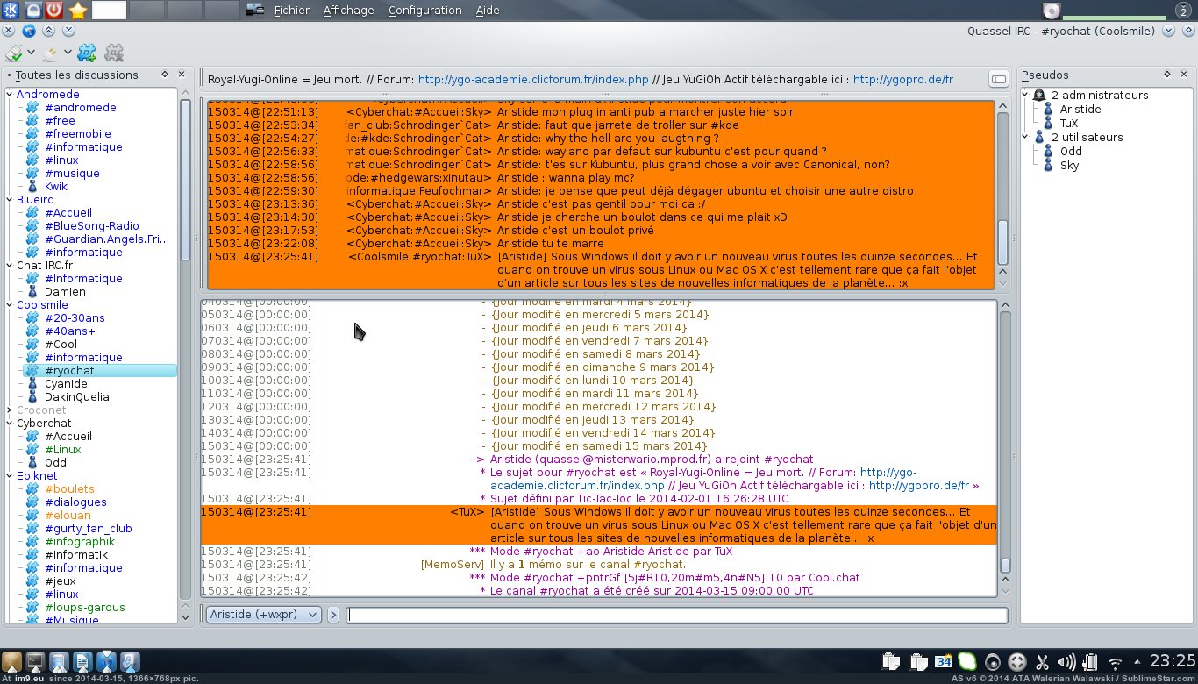1198x684 pixels.
Task: Collapse the Andromede network tree
Action: [10, 95]
